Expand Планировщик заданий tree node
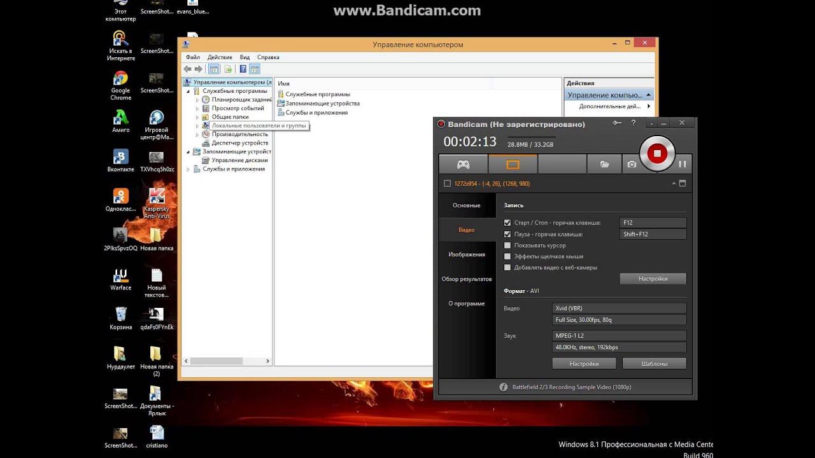Screen dimensions: 815x458 coord(197,100)
